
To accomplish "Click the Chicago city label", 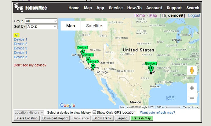I will pos(177,40).
